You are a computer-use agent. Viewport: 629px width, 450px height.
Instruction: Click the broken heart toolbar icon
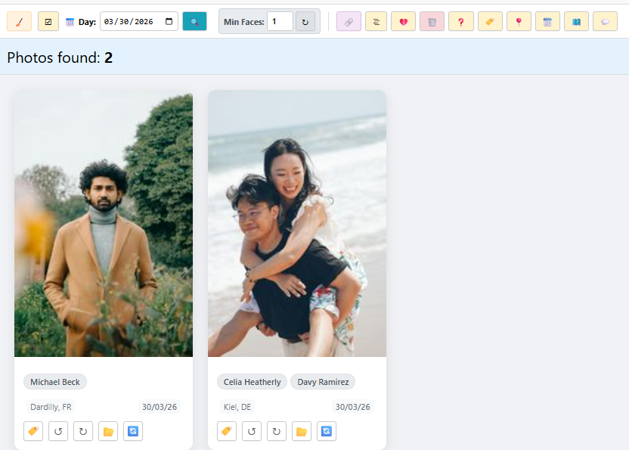[x=403, y=22]
